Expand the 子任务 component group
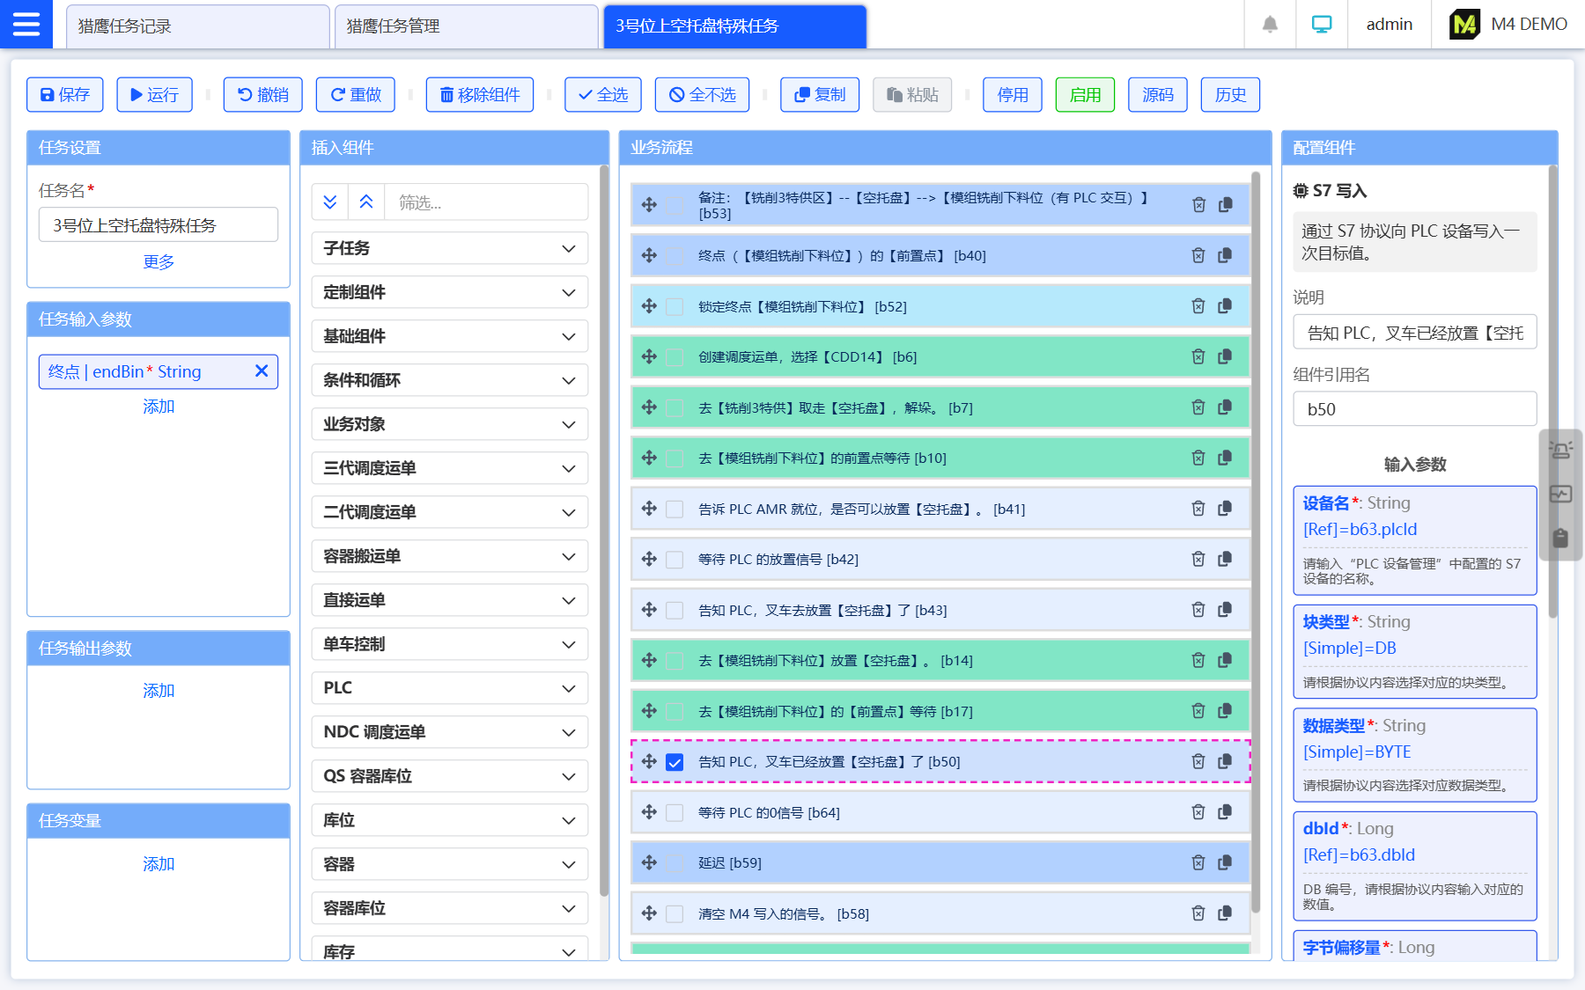1585x990 pixels. click(449, 248)
